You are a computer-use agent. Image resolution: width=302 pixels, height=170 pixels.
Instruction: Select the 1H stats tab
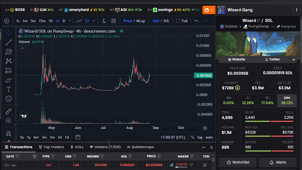248,100
